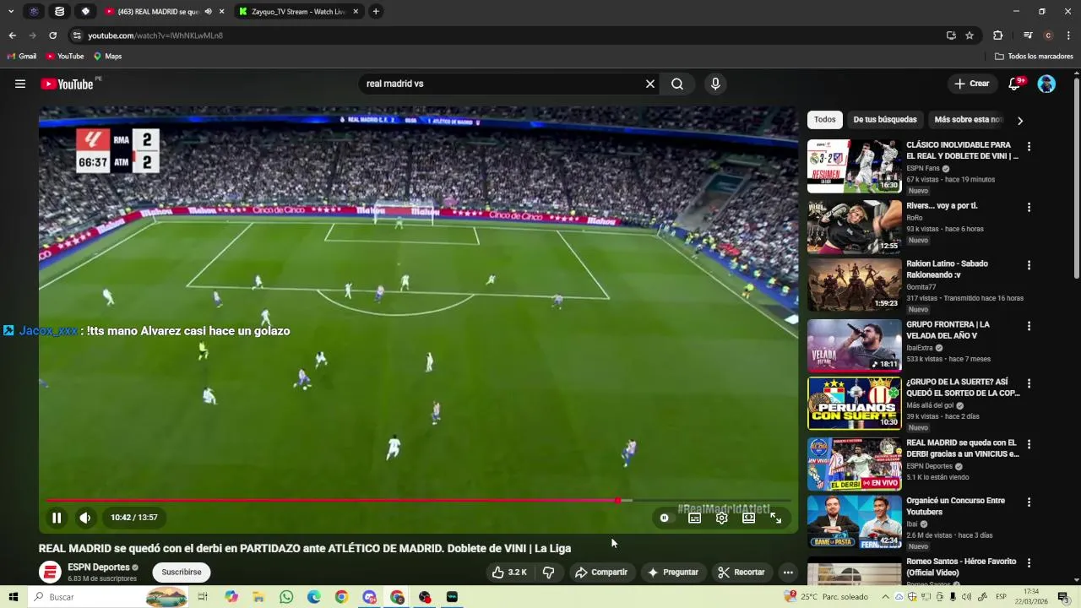Click the taskbar Buscar search box
Image resolution: width=1081 pixels, height=608 pixels.
[x=108, y=597]
